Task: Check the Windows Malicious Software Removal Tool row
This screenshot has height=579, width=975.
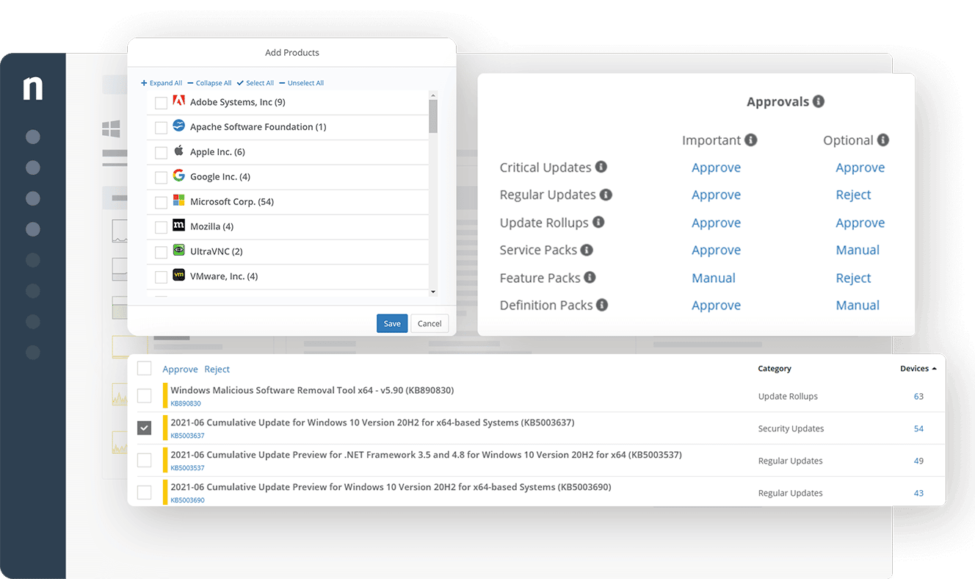Action: [x=144, y=395]
